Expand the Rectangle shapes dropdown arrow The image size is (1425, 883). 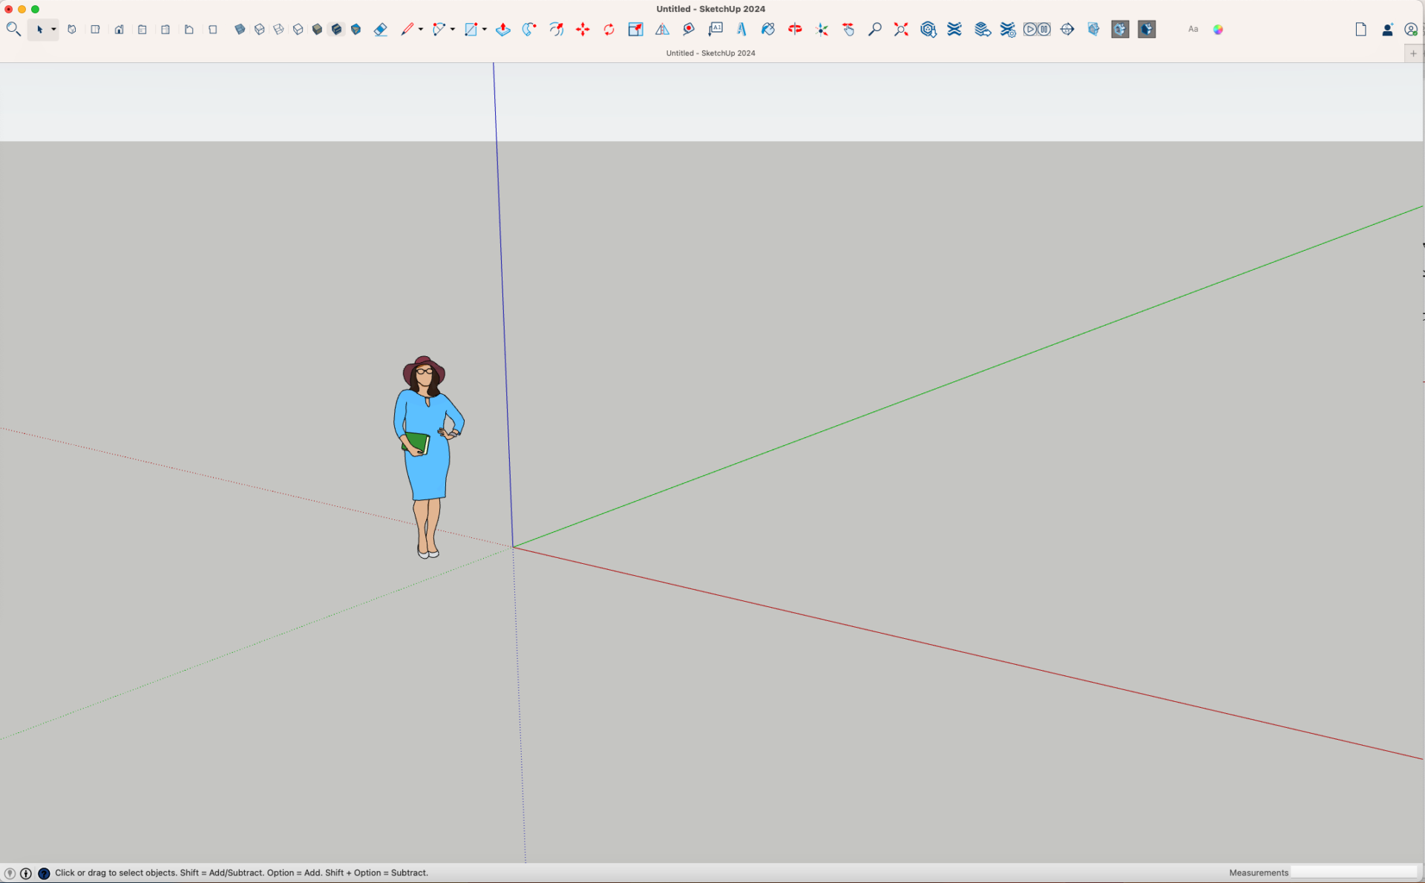tap(485, 30)
